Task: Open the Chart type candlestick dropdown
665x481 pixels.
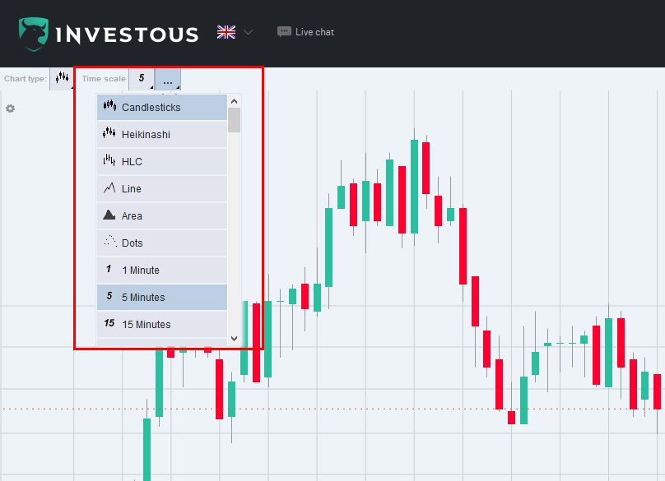Action: pyautogui.click(x=63, y=78)
